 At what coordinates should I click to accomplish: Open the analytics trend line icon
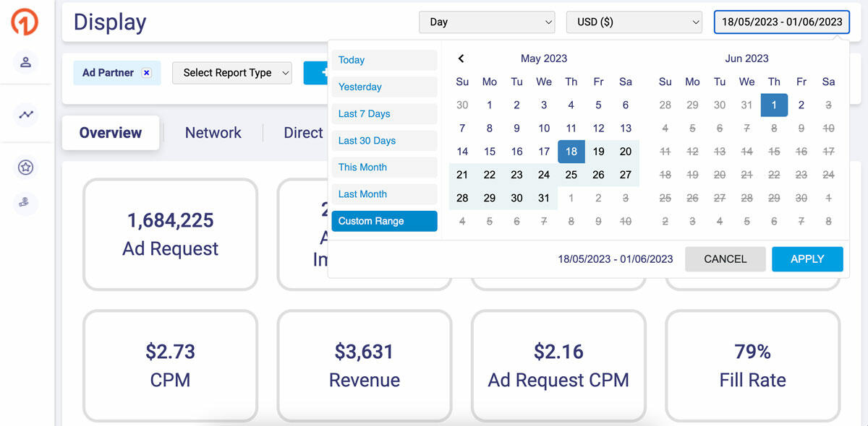point(26,114)
